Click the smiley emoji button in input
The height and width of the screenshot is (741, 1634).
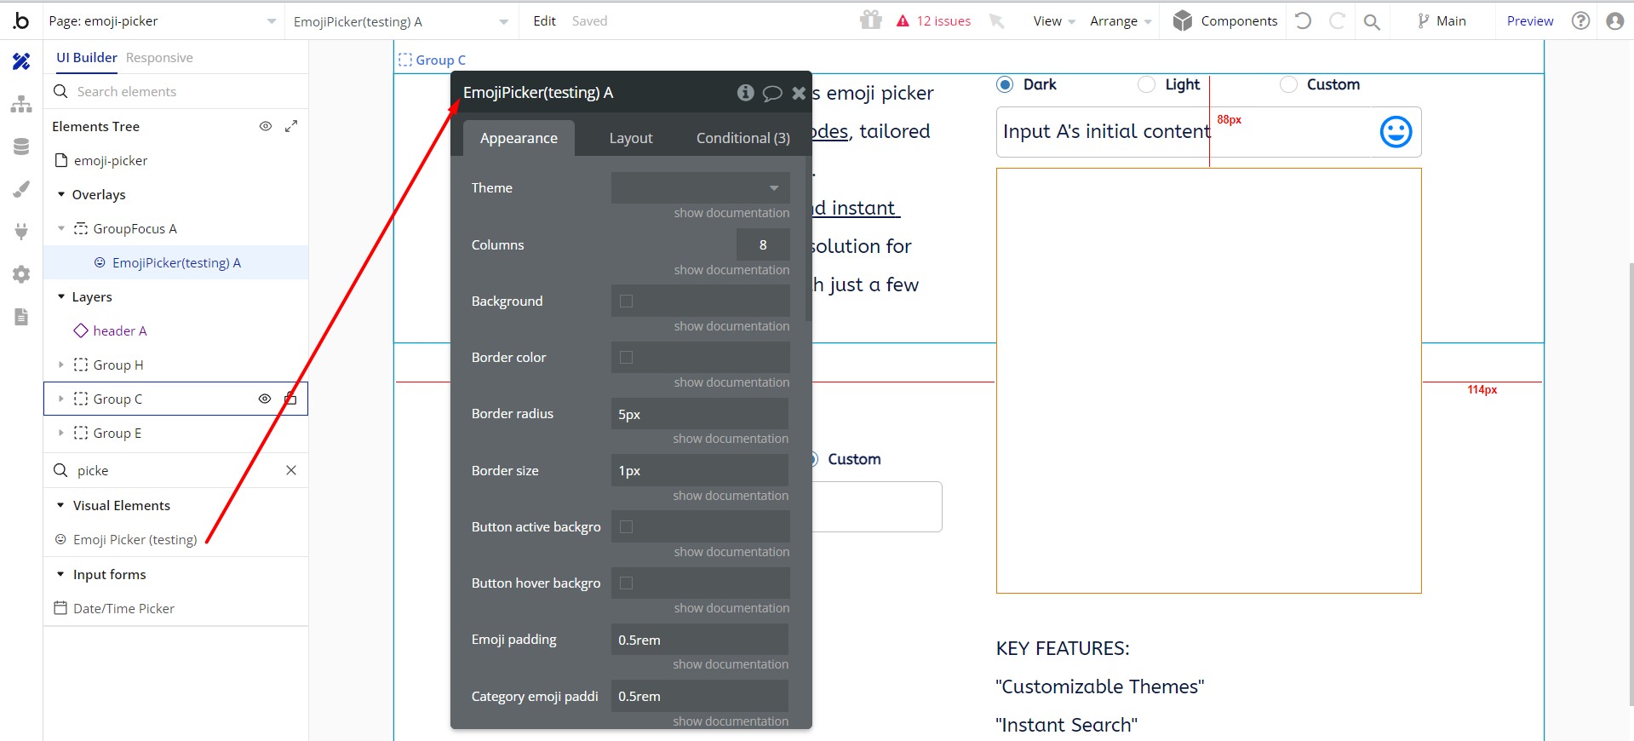[x=1396, y=132]
